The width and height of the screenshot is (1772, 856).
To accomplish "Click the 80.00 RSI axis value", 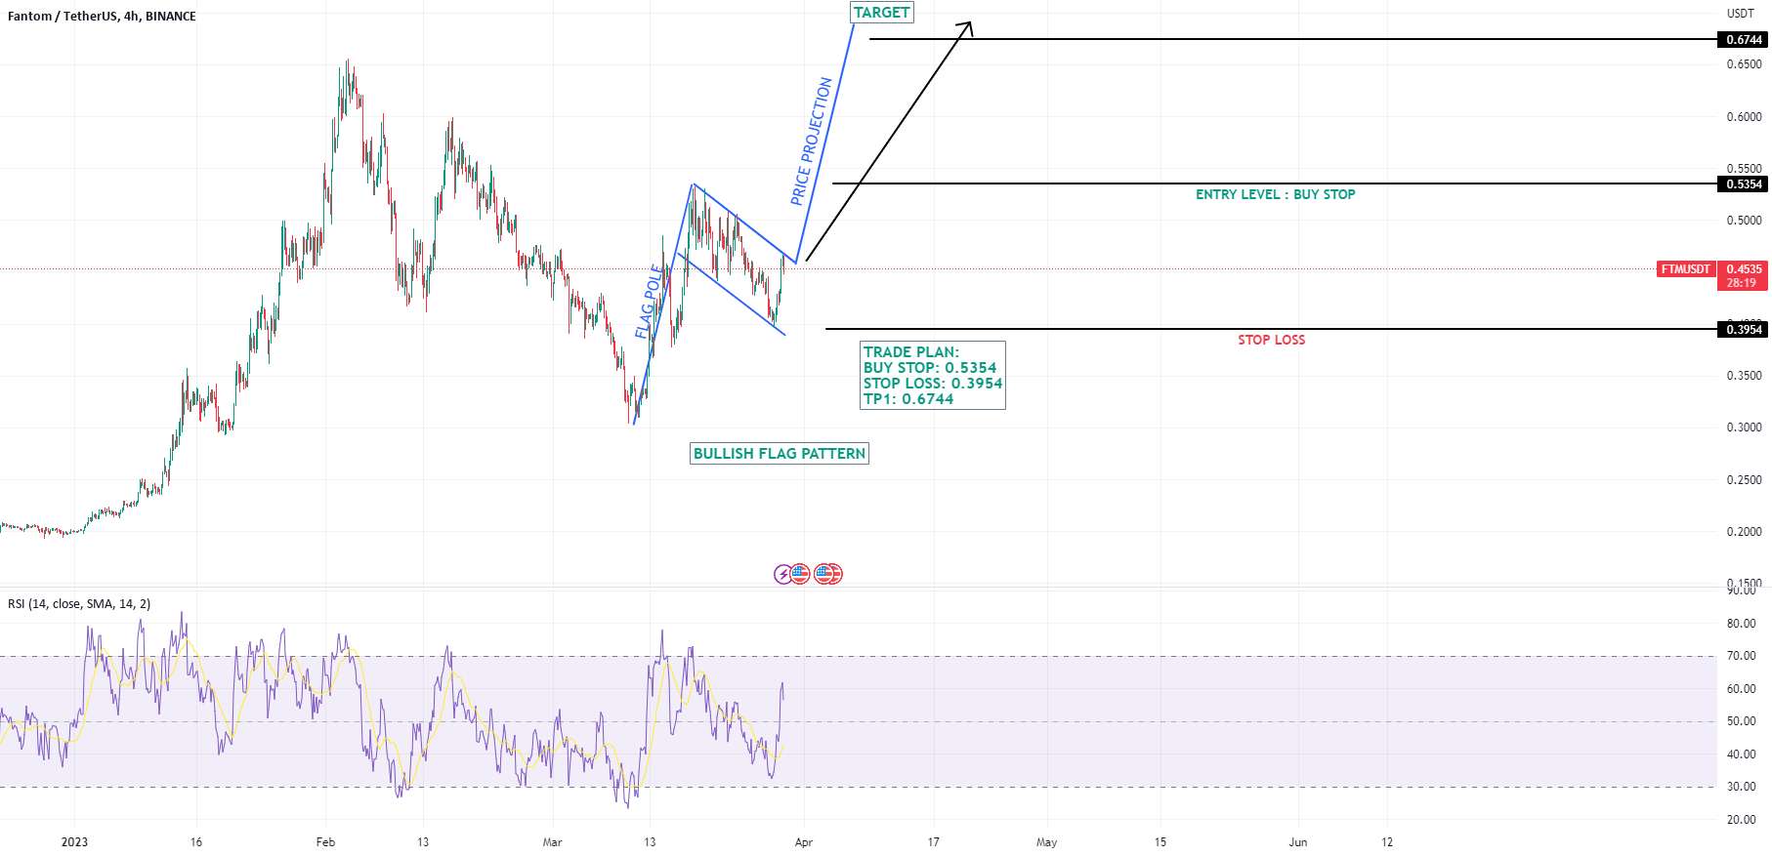I will click(1741, 624).
